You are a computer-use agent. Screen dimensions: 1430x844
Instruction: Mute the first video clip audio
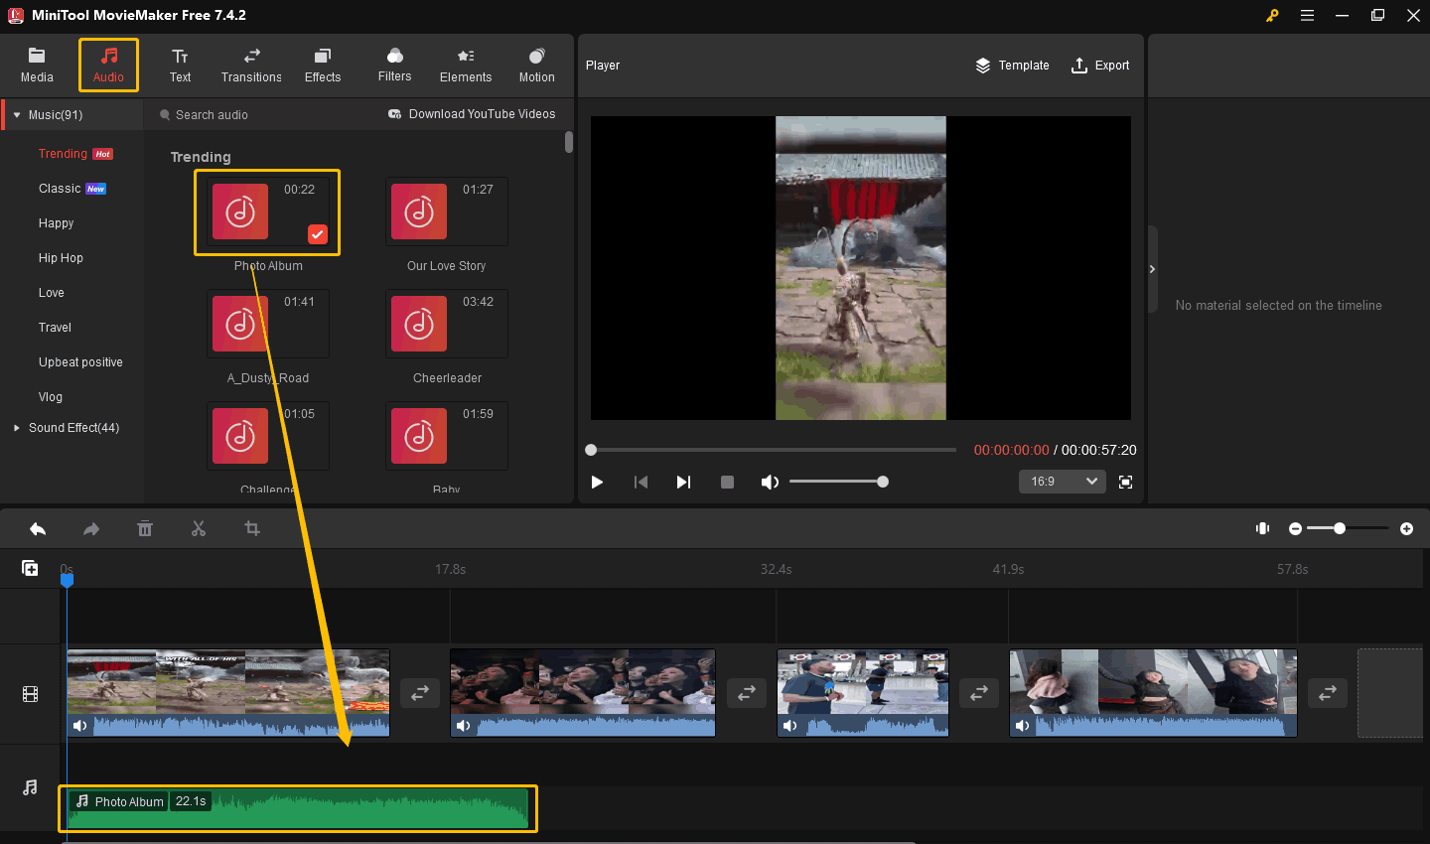[x=80, y=726]
